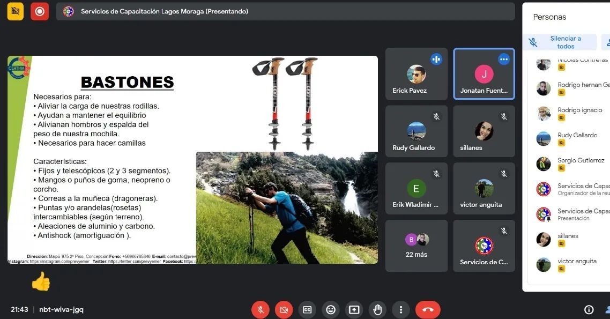
Task: Click the audio indicator on Erick Pavez tile
Action: 436,60
